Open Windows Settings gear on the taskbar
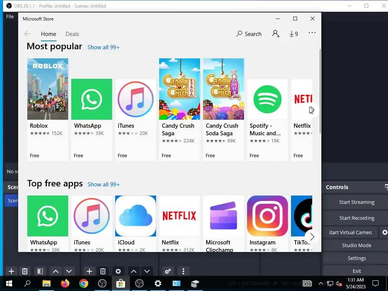 (x=158, y=283)
